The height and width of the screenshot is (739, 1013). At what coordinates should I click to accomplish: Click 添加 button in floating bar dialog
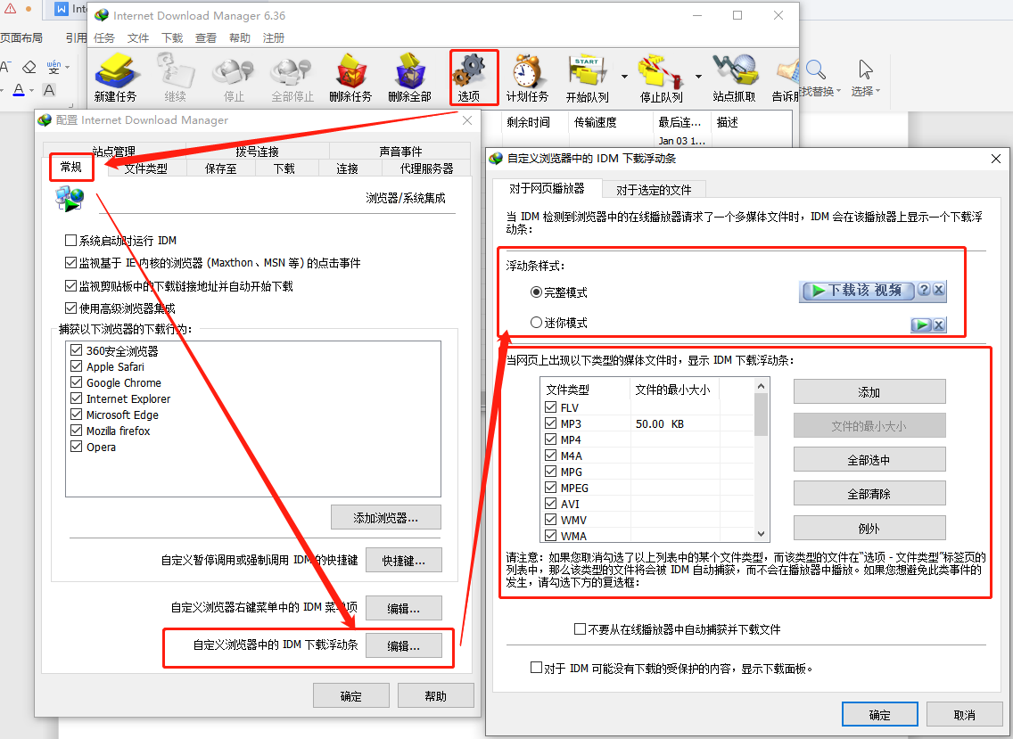tap(869, 391)
